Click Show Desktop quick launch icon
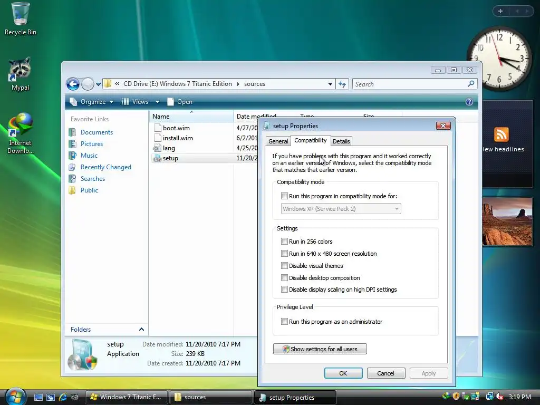This screenshot has width=540, height=405. pos(38,398)
